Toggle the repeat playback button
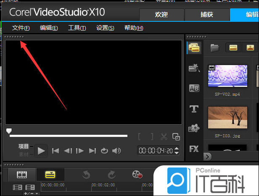The height and width of the screenshot is (196, 259). [104, 151]
